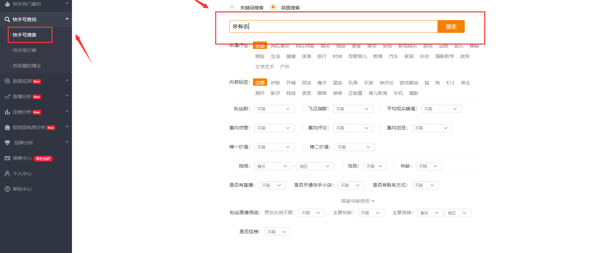
Task: Expand the 数据监测 menu chevron
Action: click(67, 80)
